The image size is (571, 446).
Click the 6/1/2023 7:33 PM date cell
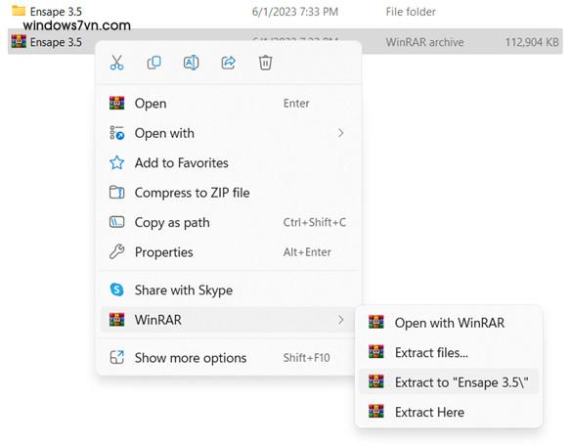pos(295,12)
